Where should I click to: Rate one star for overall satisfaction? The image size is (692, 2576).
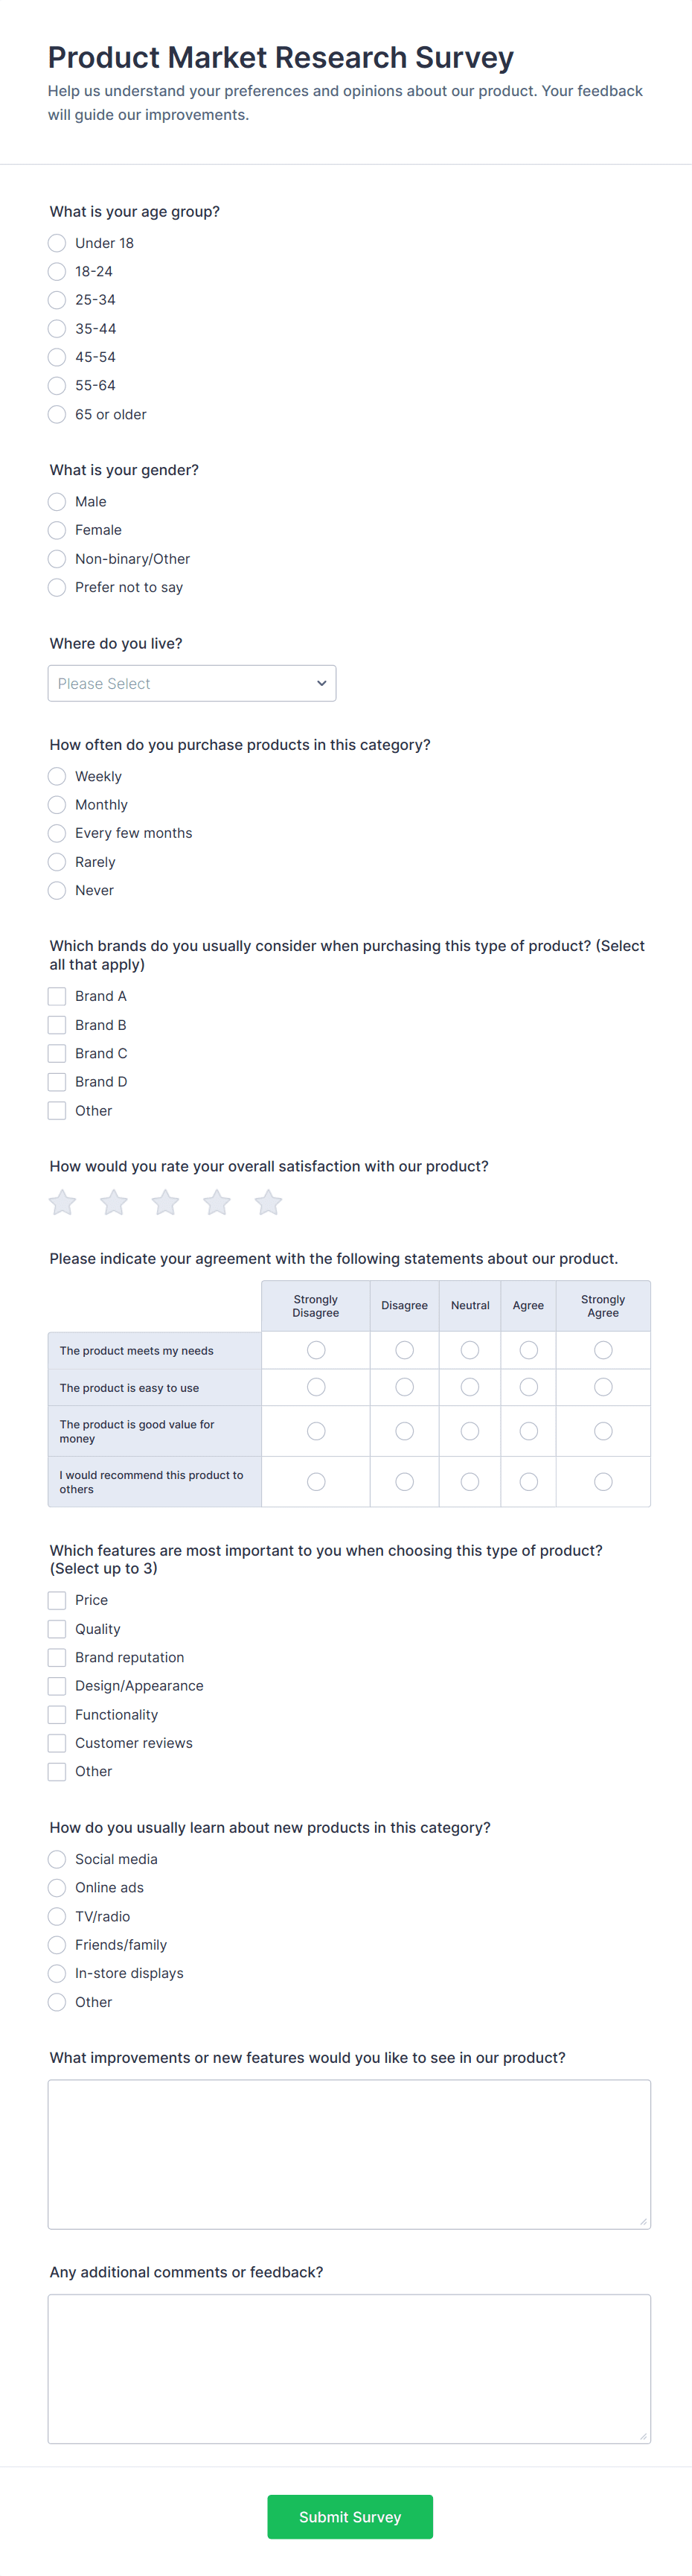61,1202
